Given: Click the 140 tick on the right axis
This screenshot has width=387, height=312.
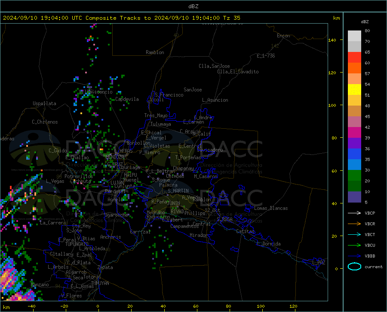Looking at the screenshot, I should click(x=332, y=40).
